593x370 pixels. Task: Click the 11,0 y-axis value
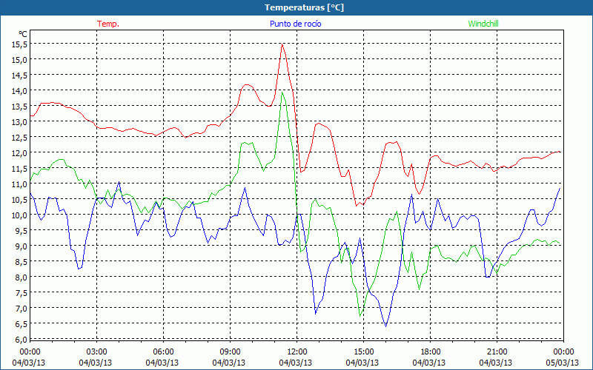(x=19, y=184)
